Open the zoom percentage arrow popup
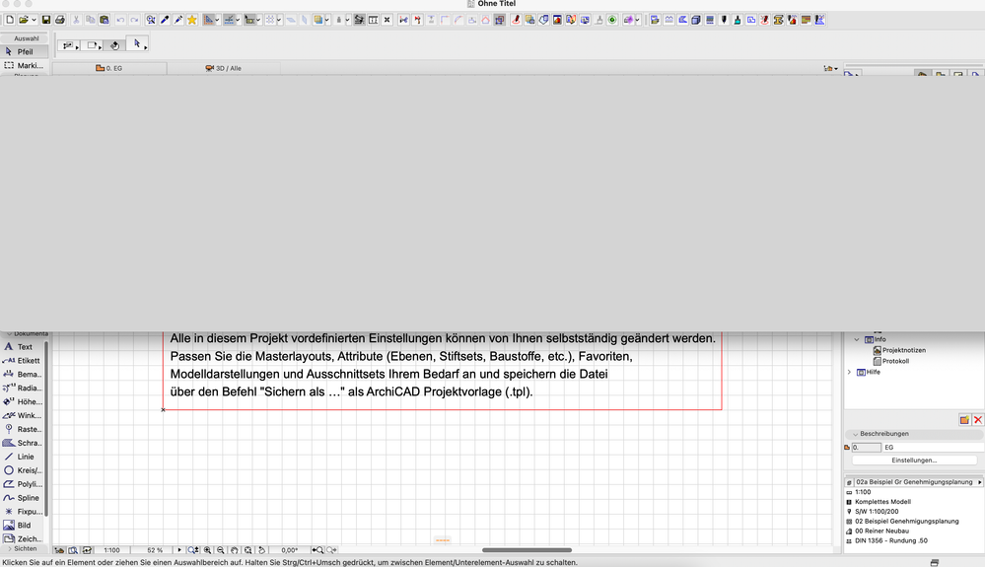 (x=179, y=550)
